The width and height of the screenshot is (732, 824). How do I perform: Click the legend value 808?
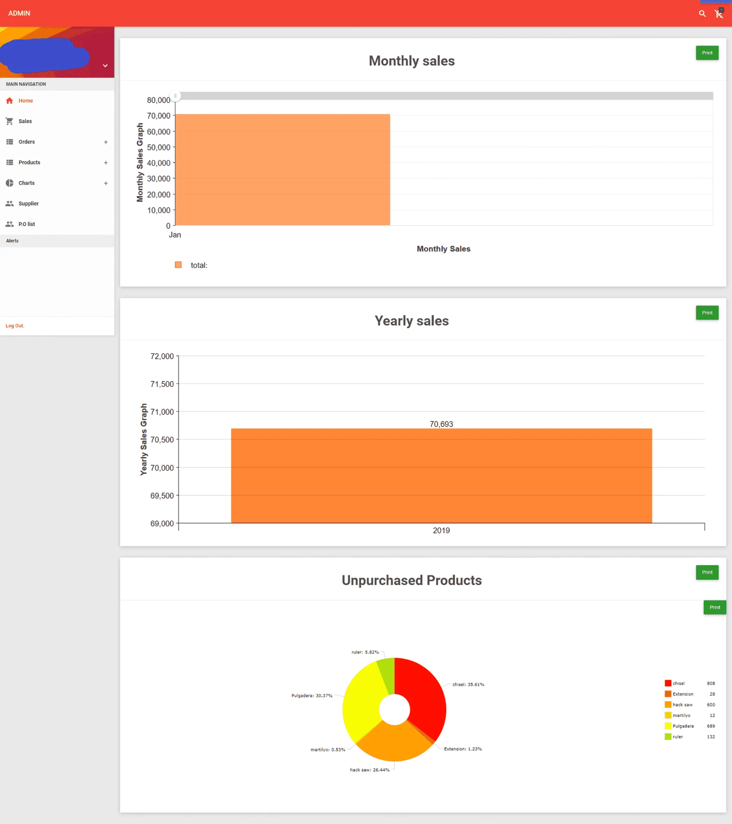(x=711, y=683)
